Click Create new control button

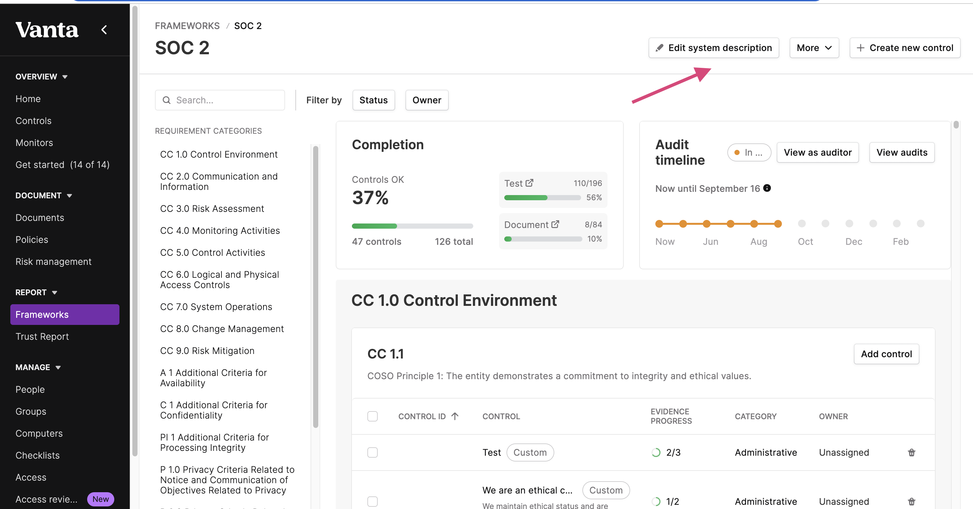pos(905,48)
